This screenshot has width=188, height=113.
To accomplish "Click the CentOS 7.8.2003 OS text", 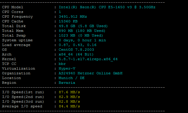I will pos(76,50).
